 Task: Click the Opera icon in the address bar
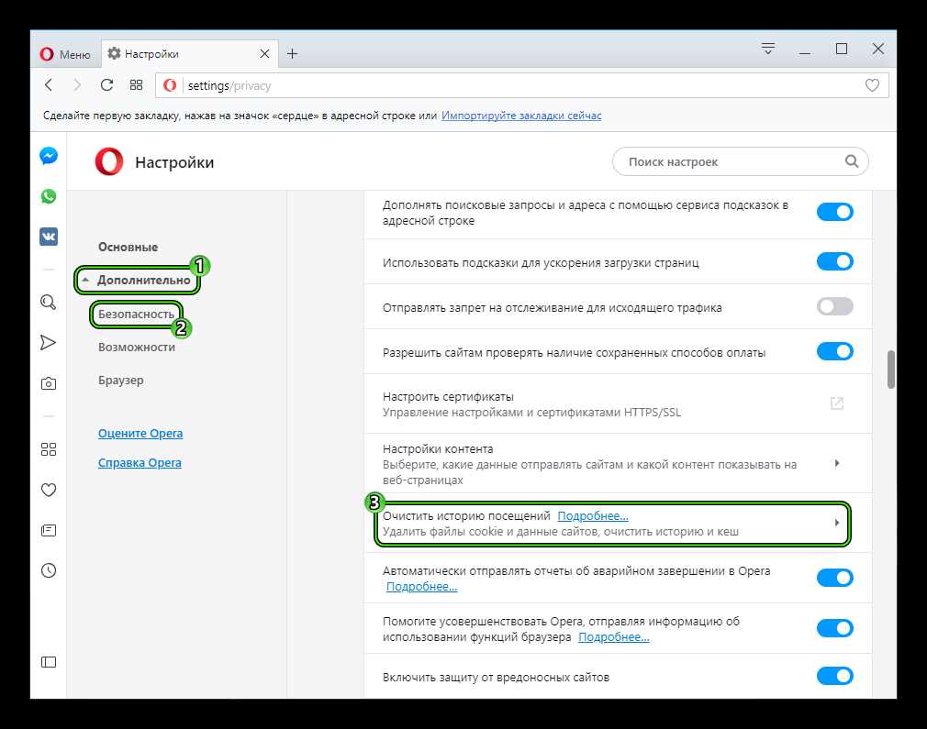170,85
